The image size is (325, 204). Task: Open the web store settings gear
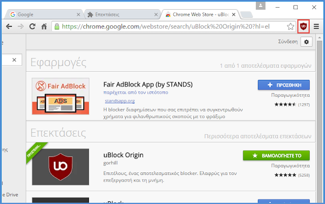306,42
